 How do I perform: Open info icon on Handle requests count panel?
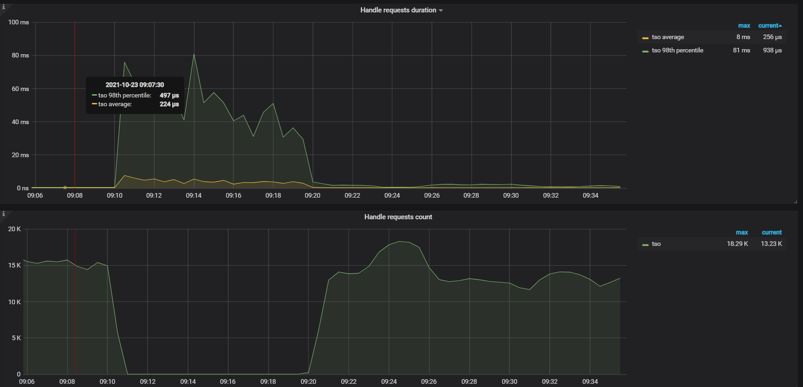(x=3, y=214)
